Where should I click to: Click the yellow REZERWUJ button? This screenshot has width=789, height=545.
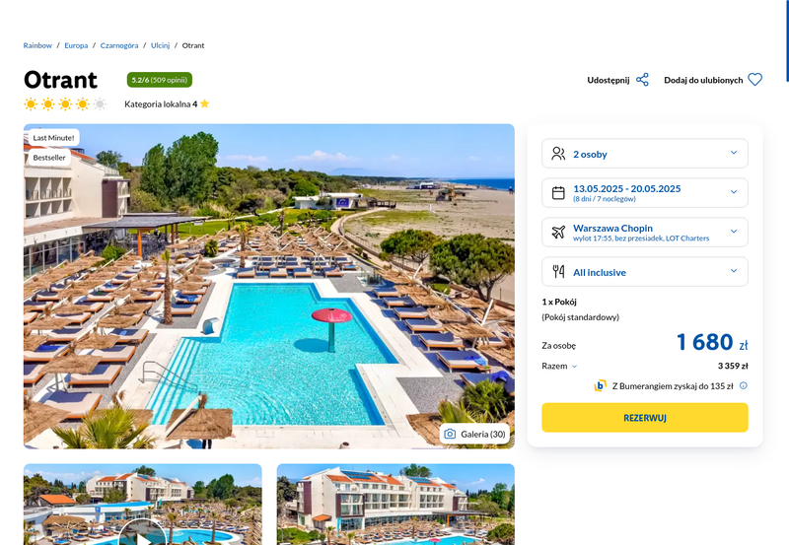coord(645,417)
